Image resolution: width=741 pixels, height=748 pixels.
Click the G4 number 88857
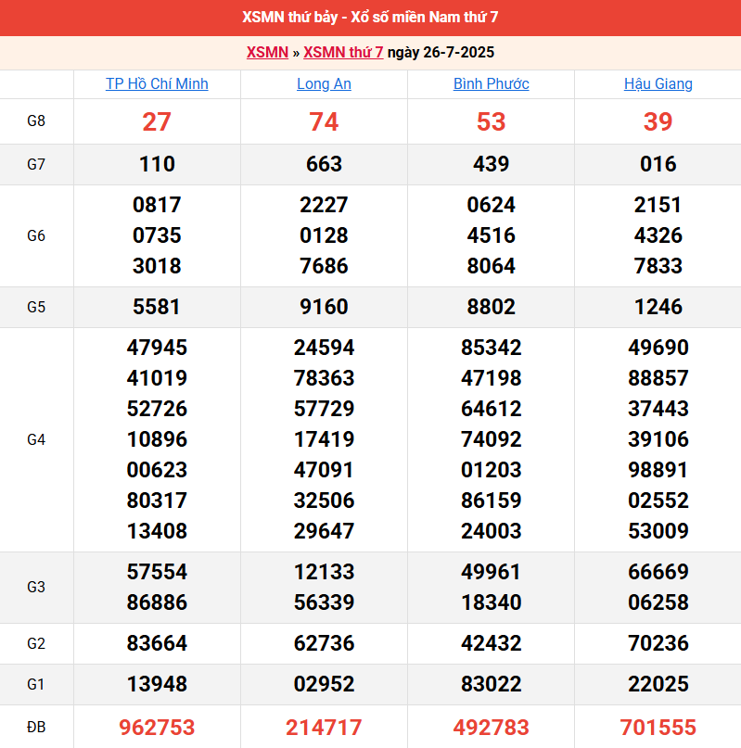[x=658, y=378]
